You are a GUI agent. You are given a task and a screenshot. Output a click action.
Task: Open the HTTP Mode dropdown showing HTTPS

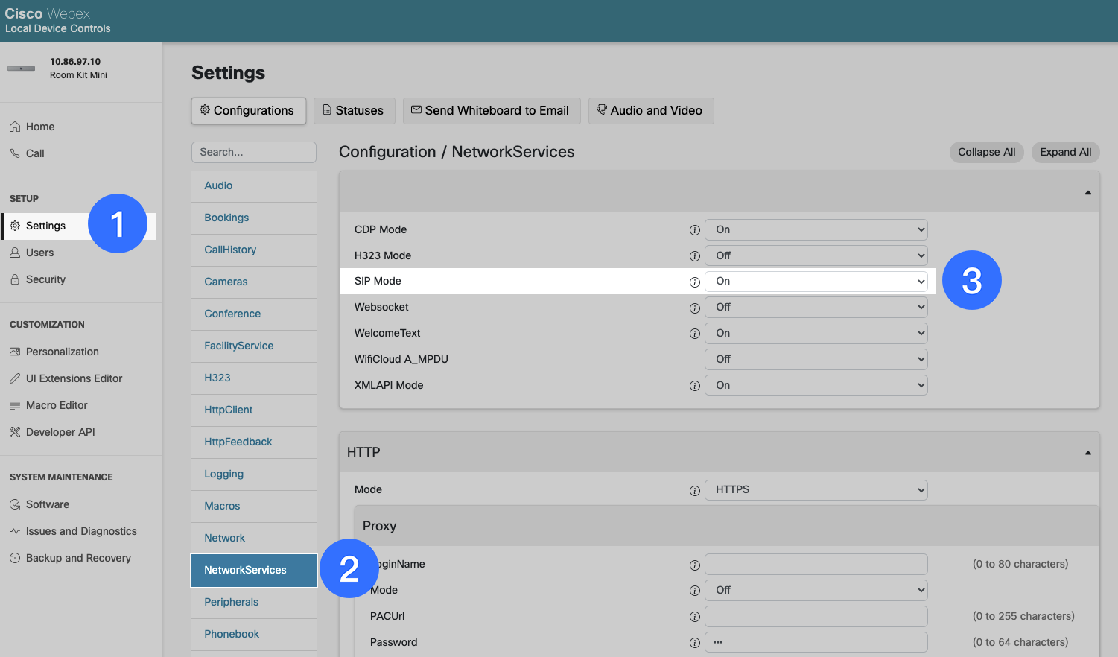tap(816, 489)
